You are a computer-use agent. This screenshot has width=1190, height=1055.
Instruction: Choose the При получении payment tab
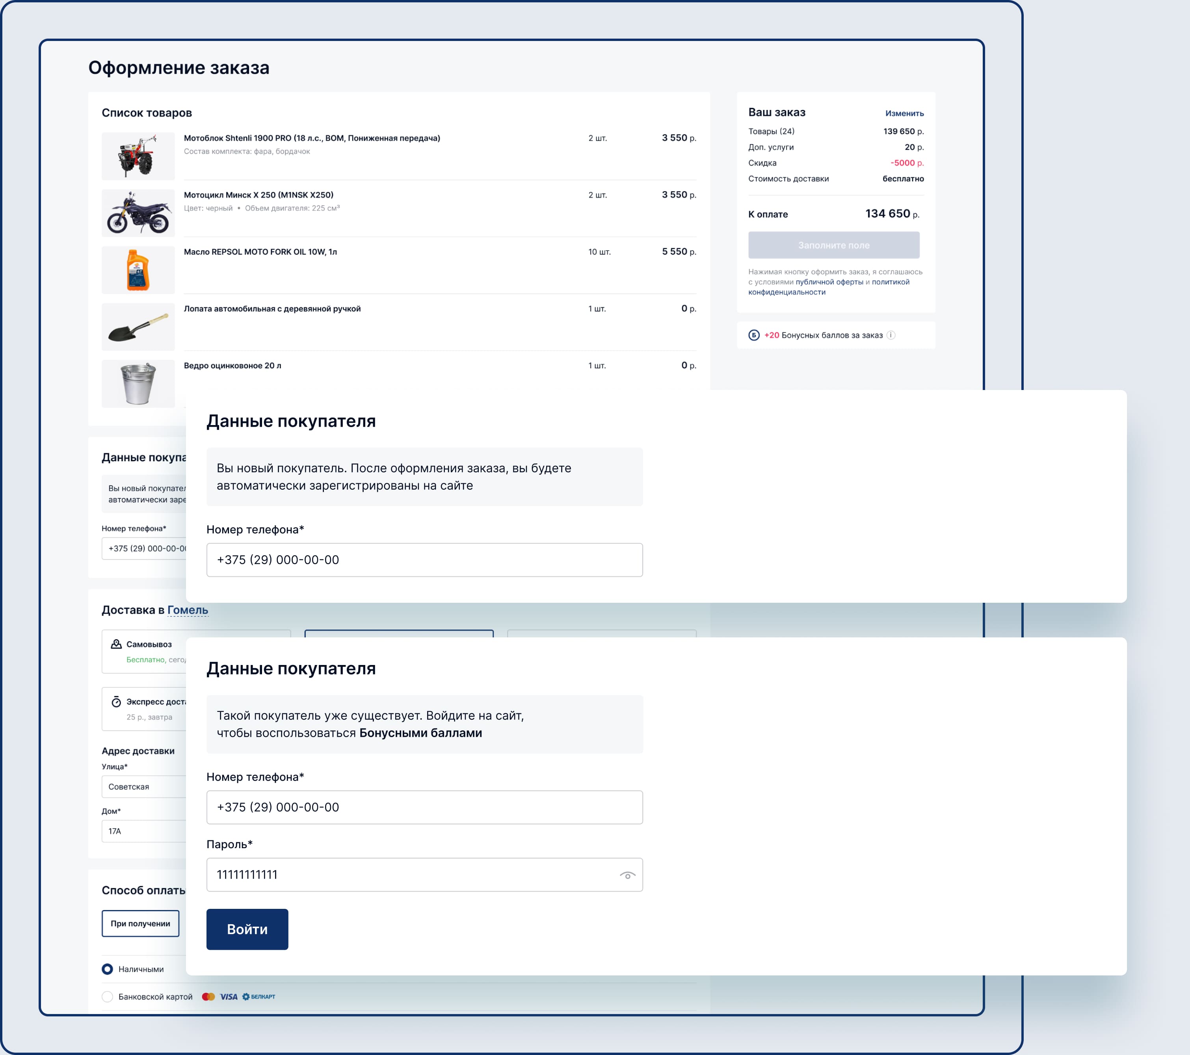point(140,923)
